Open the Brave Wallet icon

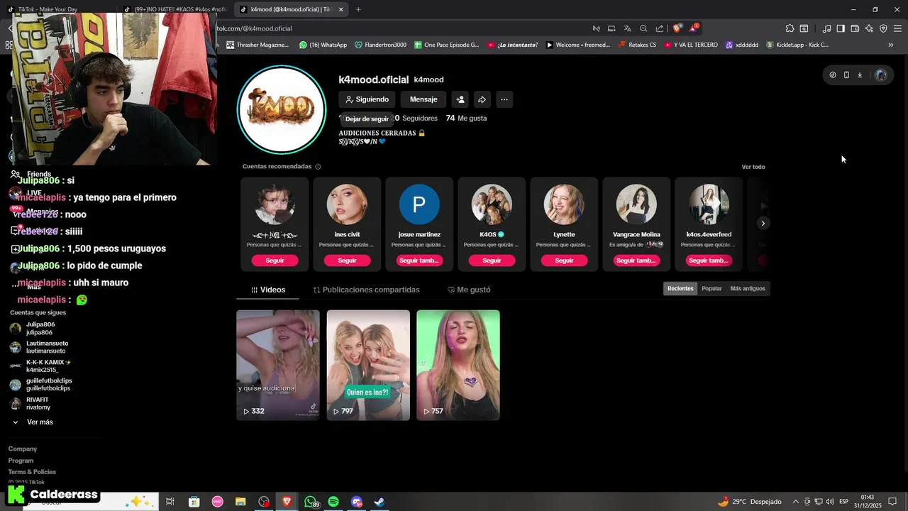(855, 28)
